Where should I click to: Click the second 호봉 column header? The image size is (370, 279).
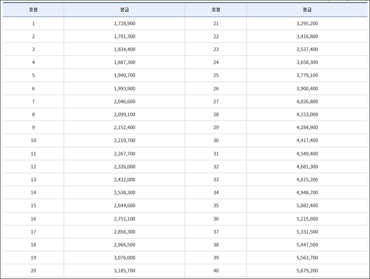(216, 10)
